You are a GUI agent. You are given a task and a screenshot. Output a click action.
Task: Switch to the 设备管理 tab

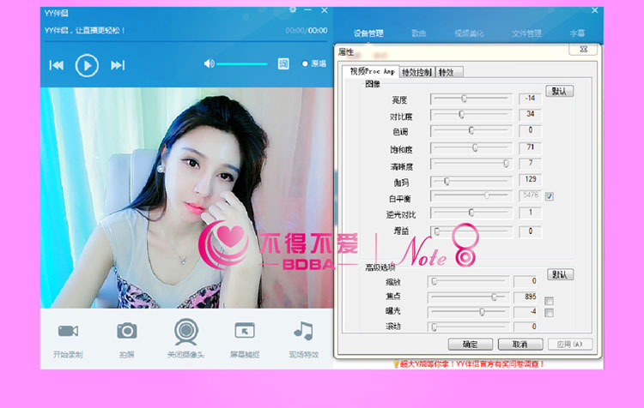(368, 33)
